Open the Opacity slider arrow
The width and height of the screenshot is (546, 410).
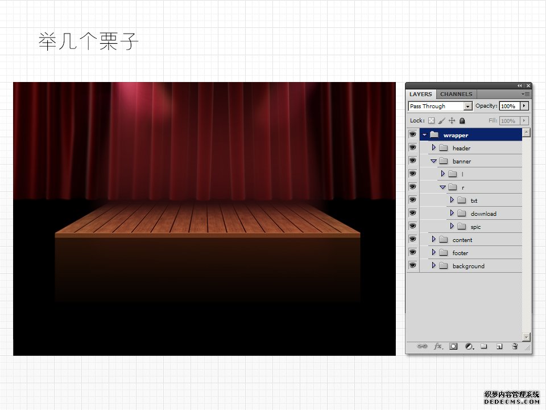(x=524, y=106)
